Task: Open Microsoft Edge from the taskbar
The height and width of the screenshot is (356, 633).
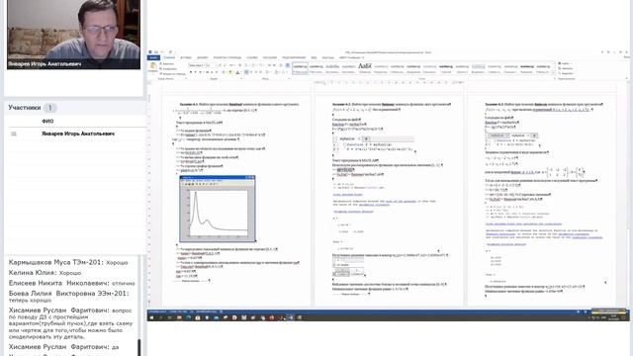Action: coord(189,317)
